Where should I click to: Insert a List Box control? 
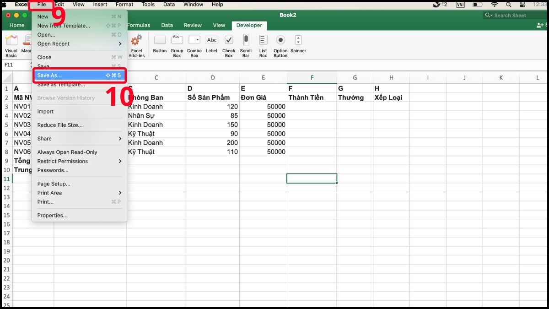(263, 40)
